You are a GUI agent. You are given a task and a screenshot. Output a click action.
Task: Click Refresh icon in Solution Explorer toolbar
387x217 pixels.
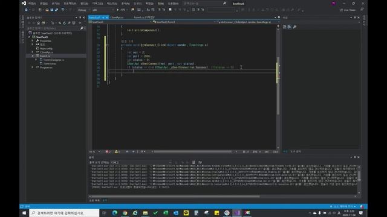tap(65, 23)
